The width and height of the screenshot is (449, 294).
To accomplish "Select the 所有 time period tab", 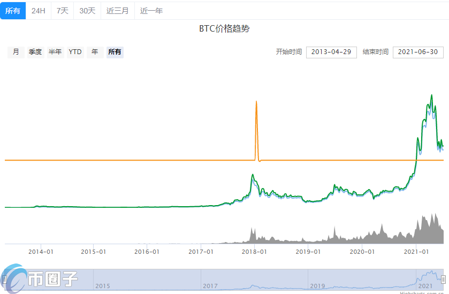I will click(13, 11).
